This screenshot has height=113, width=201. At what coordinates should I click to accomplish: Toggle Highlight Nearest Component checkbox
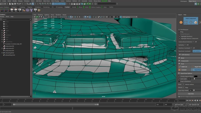pyautogui.click(x=180, y=38)
